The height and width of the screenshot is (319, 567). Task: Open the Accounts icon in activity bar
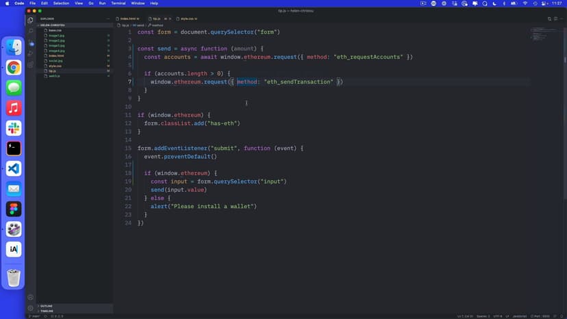30,297
